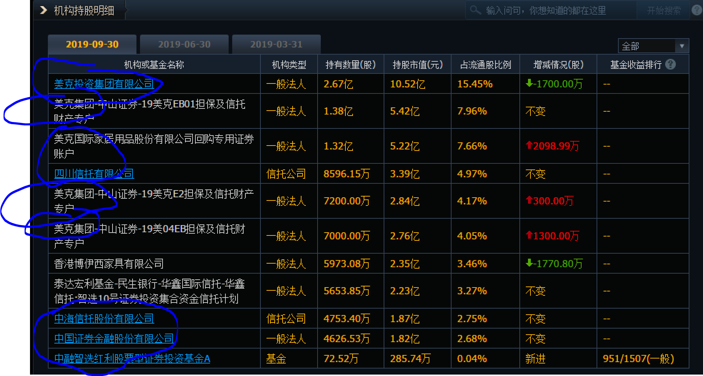703x376 pixels.
Task: Click the 1300.00万 increase value
Action: pos(552,236)
